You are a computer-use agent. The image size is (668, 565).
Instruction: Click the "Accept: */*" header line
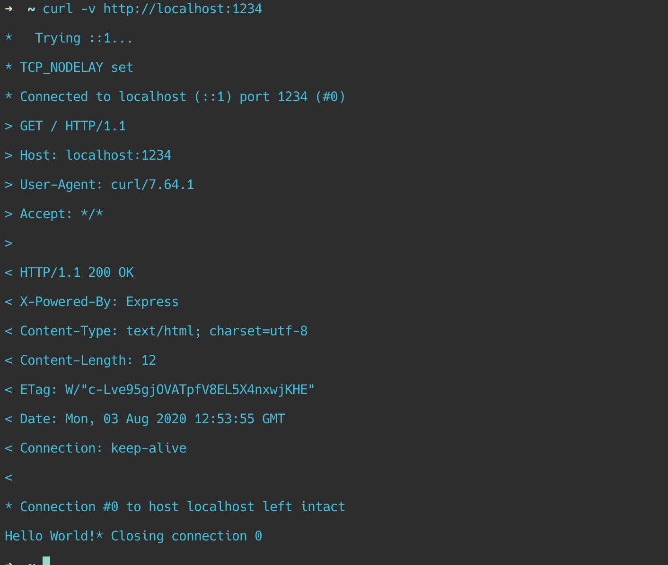[61, 214]
